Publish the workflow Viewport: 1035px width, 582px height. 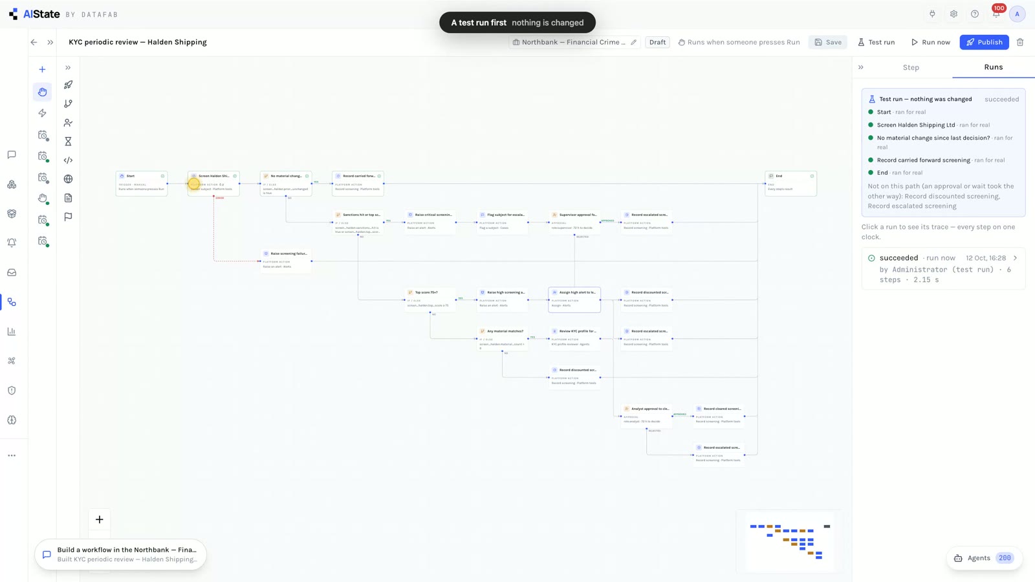coord(984,42)
